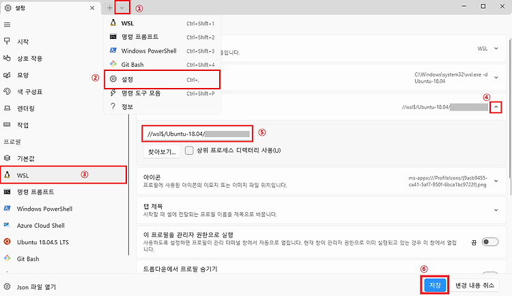The image size is (512, 296).
Task: Choose WSL from the dropdown menu
Action: pyautogui.click(x=162, y=23)
